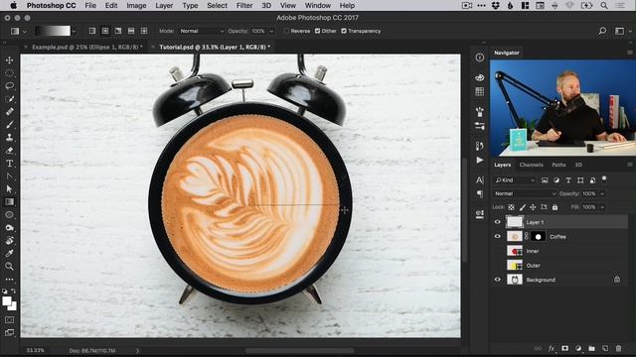Image resolution: width=636 pixels, height=357 pixels.
Task: Open layer Opacity dropdown arrow
Action: (602, 194)
